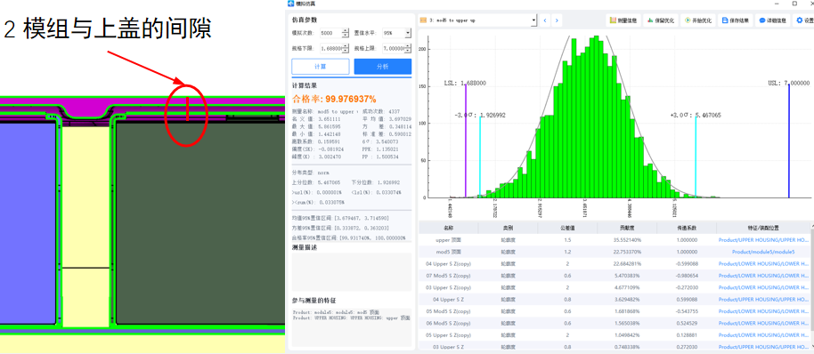This screenshot has height=354, width=814.
Task: Click the 规格下限 stepper arrows
Action: pyautogui.click(x=346, y=49)
